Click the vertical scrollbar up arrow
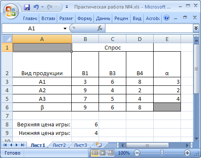 tap(196, 41)
